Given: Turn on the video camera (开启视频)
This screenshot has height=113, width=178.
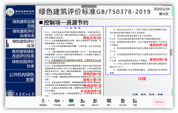Looking at the screenshot, I should 57,102.
